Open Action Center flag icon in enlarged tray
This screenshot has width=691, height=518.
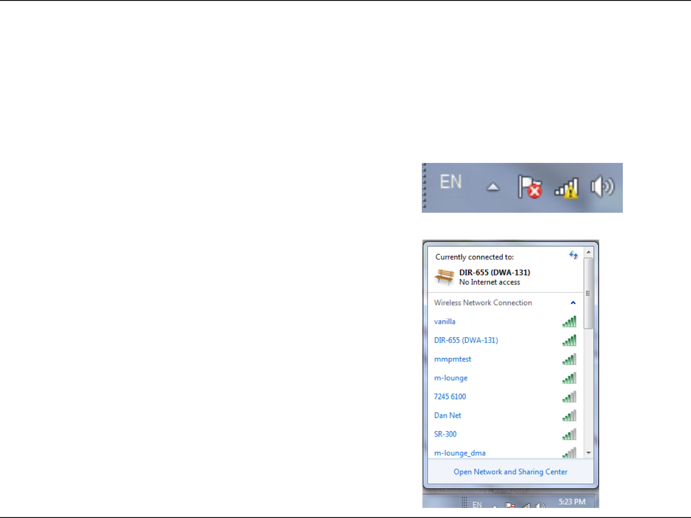click(530, 186)
